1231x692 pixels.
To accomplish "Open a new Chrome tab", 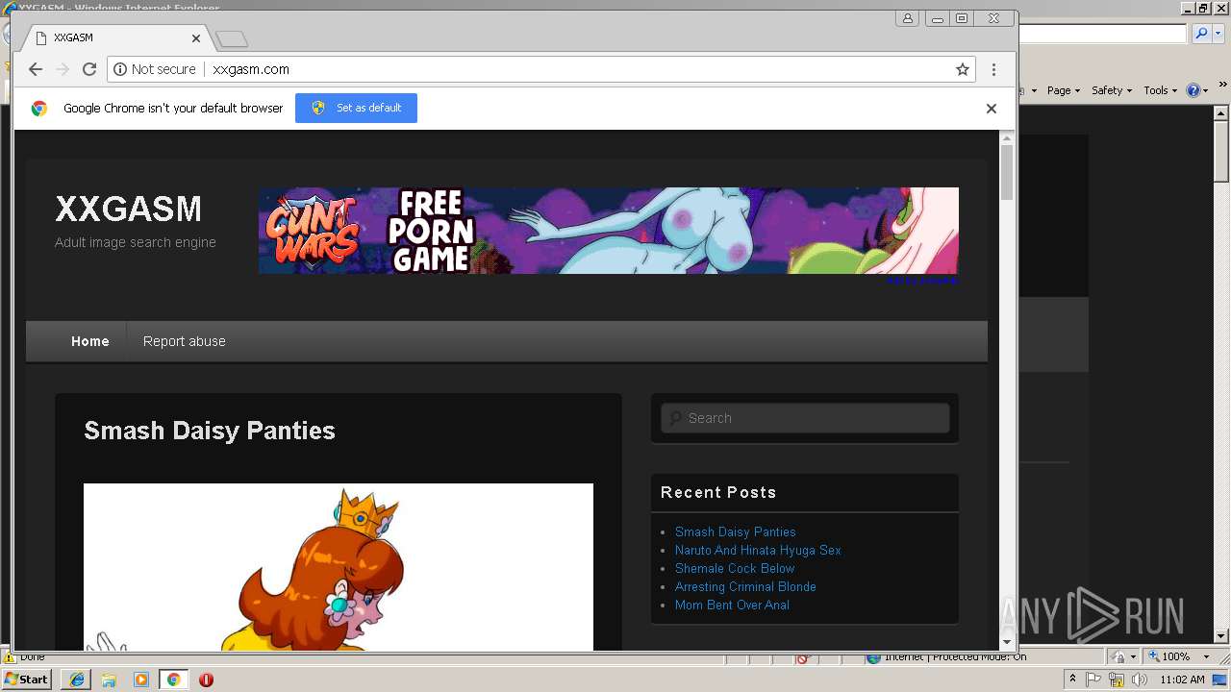I will click(232, 38).
